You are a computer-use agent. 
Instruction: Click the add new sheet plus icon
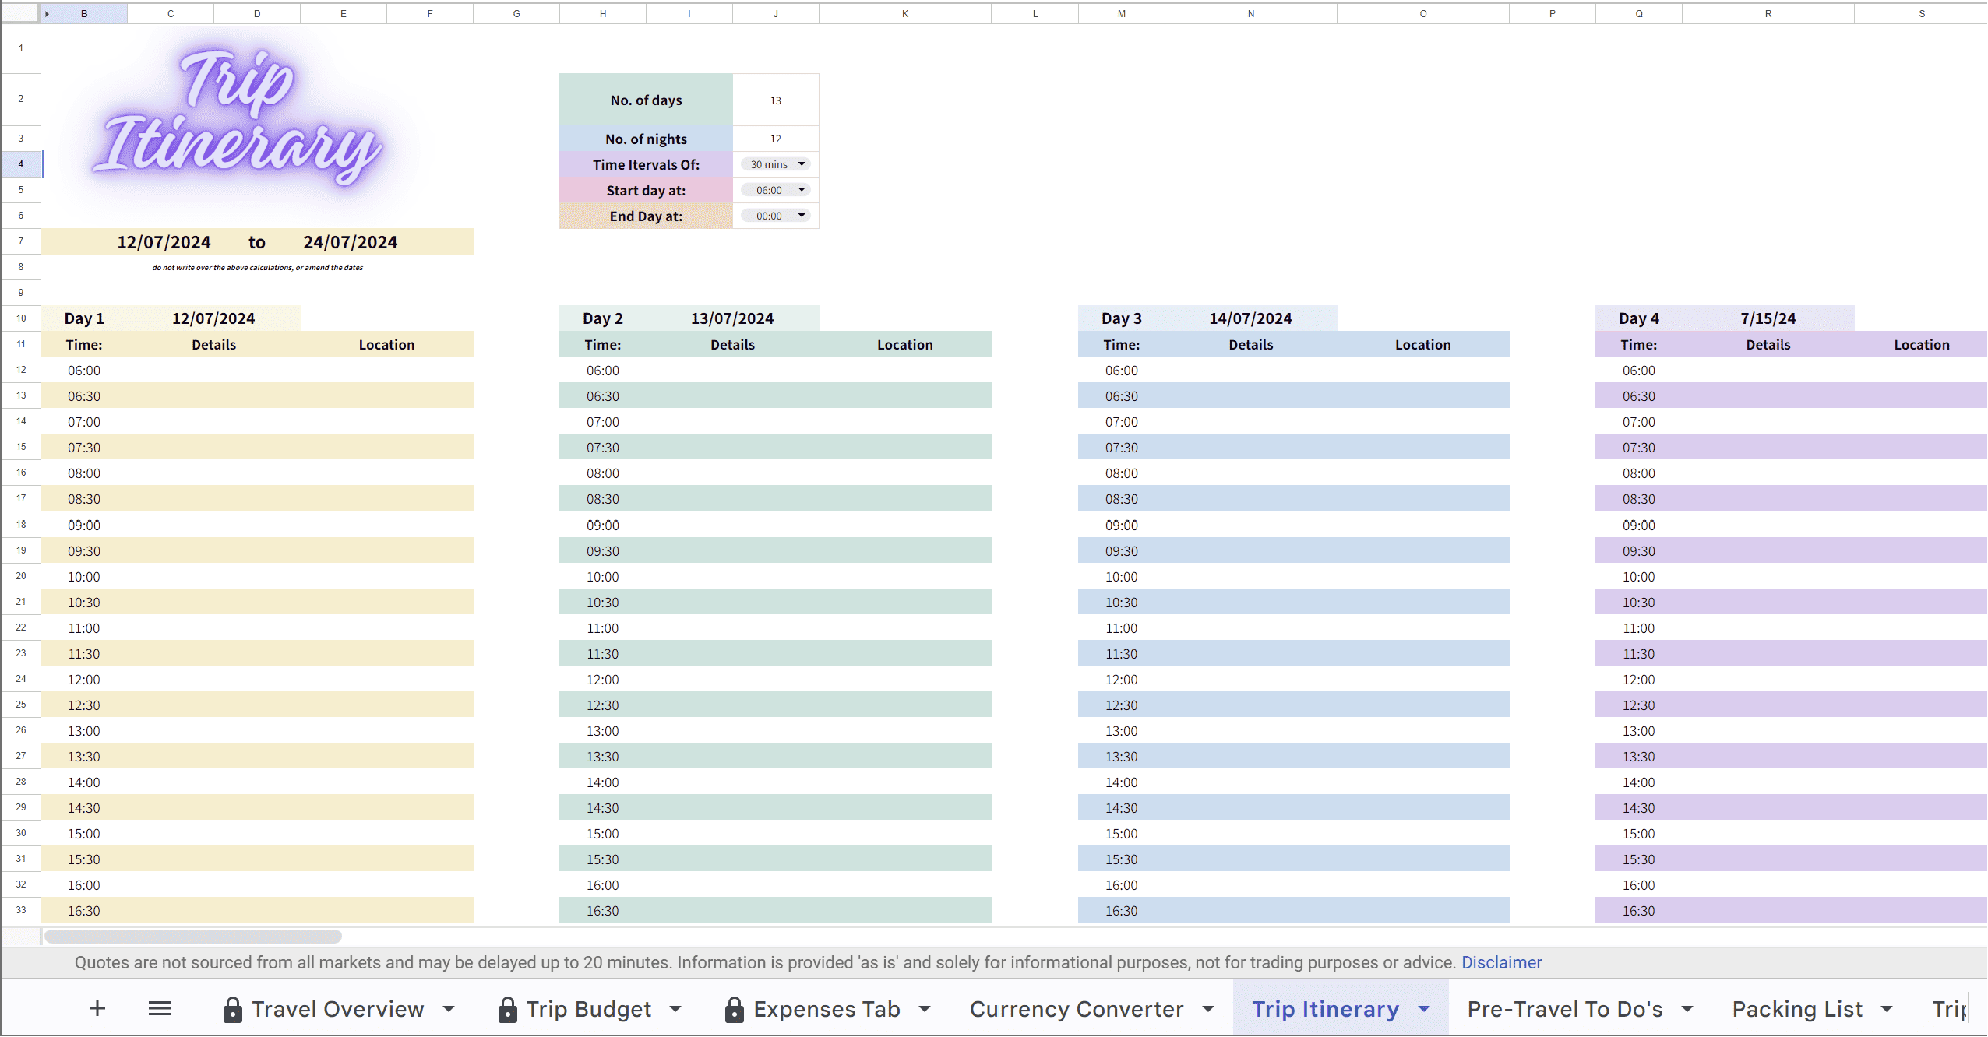click(x=97, y=1009)
